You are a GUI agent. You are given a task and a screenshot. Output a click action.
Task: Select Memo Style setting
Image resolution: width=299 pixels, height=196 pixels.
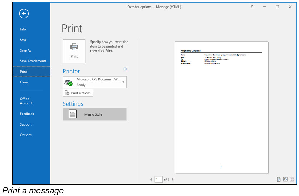pos(94,114)
